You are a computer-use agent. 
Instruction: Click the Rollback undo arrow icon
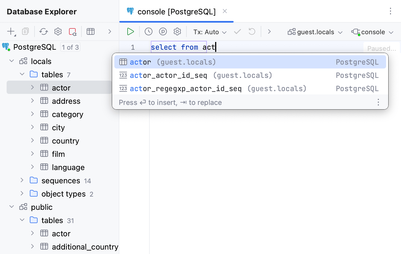(x=252, y=32)
